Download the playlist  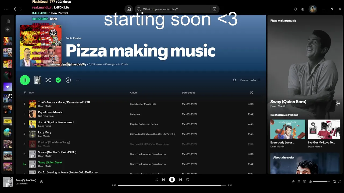(x=68, y=80)
